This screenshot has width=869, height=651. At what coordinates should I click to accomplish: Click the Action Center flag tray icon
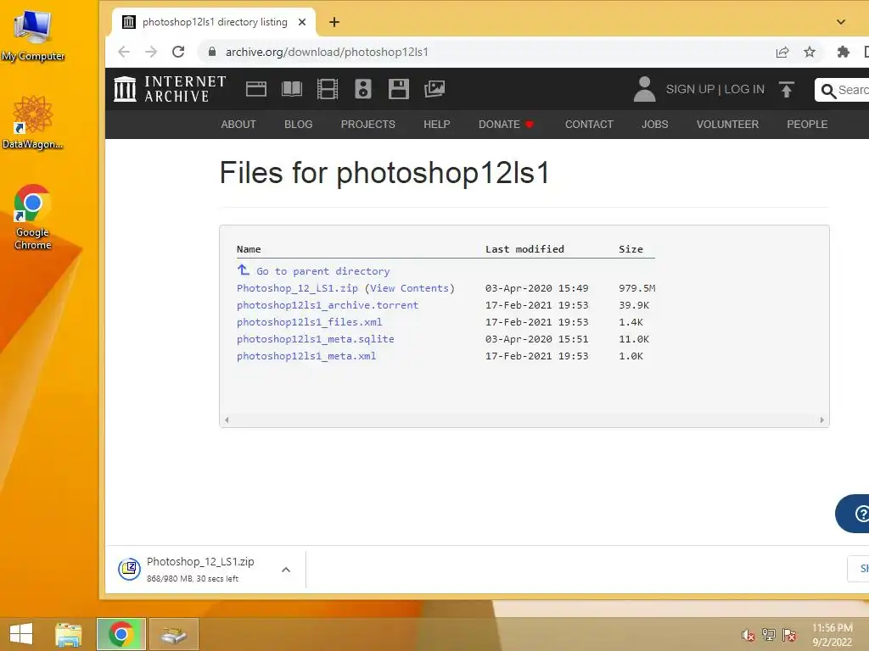[x=789, y=634]
